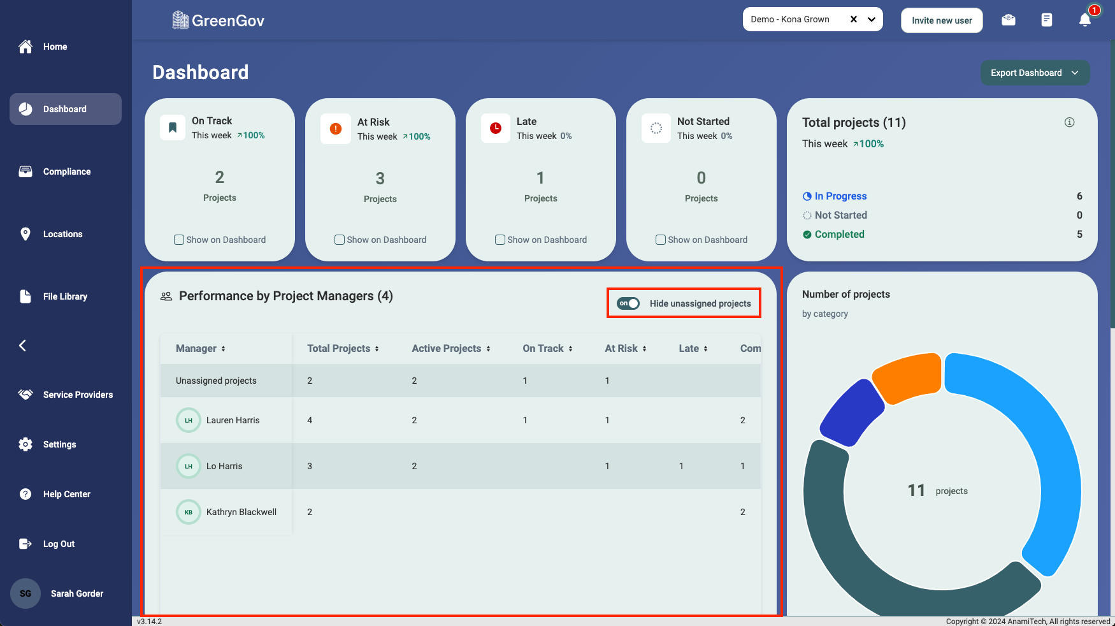The image size is (1115, 626).
Task: Click Lauren Harris avatar badge
Action: tap(189, 420)
